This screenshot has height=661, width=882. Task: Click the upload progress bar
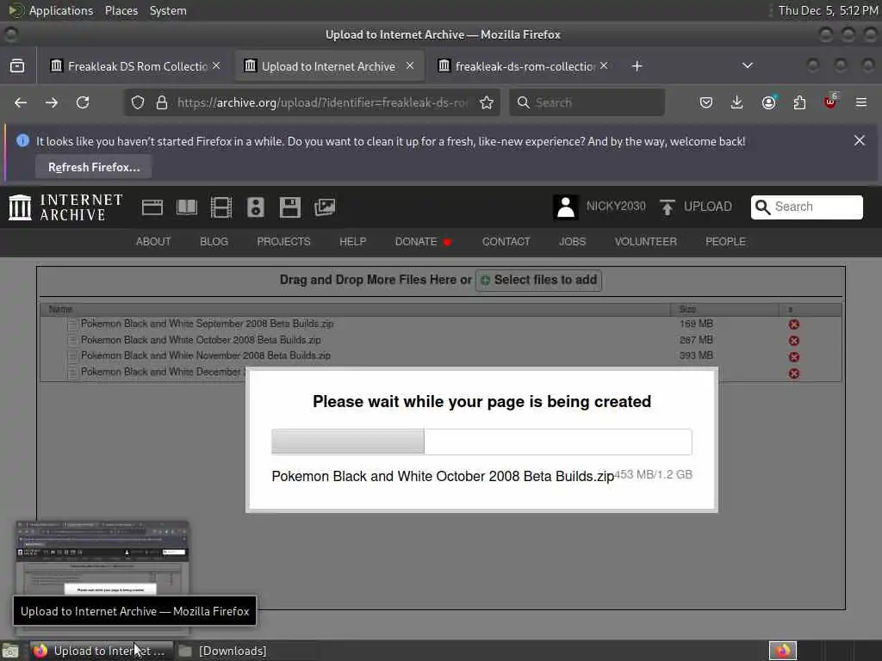(x=482, y=442)
